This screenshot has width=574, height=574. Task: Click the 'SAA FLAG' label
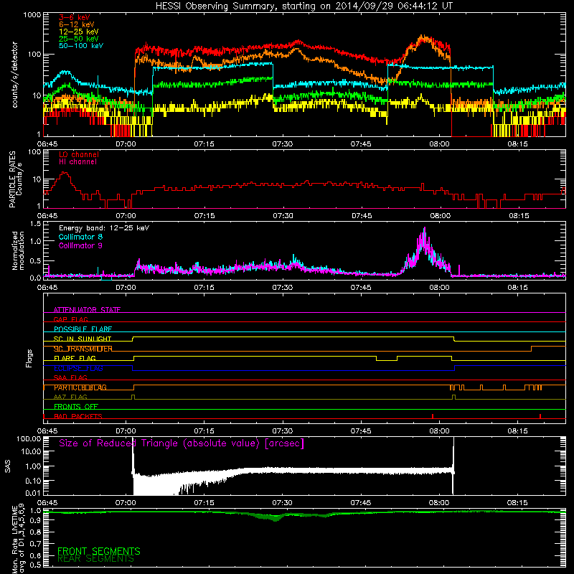(70, 377)
